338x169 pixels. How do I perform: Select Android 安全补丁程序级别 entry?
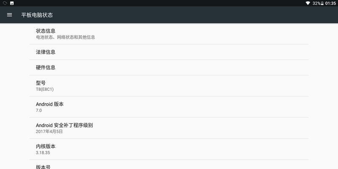(169, 128)
